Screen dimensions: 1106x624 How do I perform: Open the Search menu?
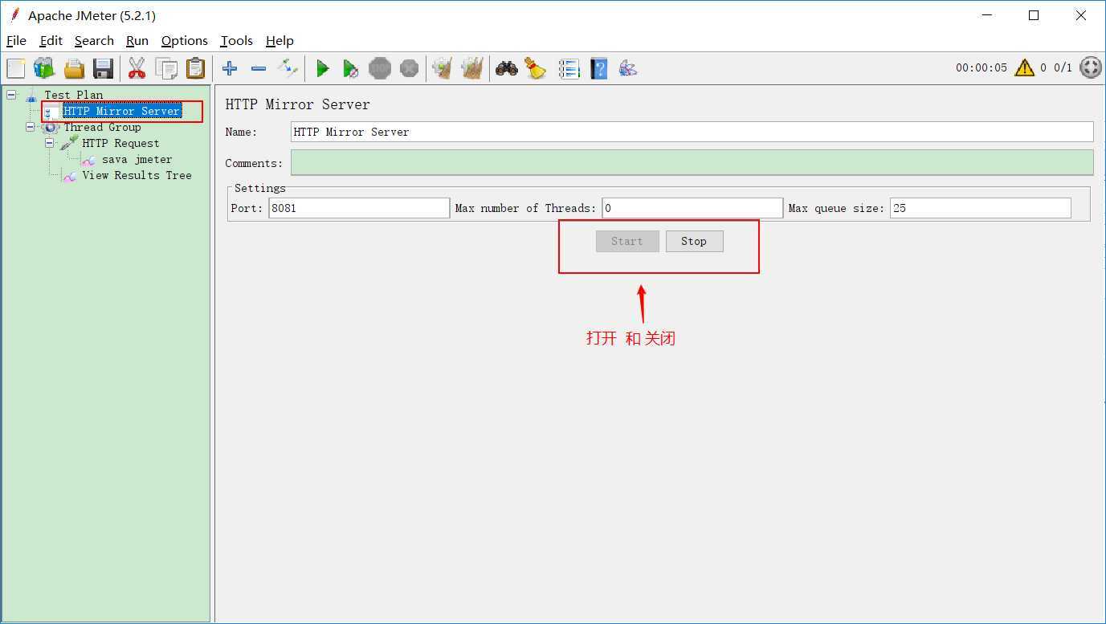click(x=94, y=40)
